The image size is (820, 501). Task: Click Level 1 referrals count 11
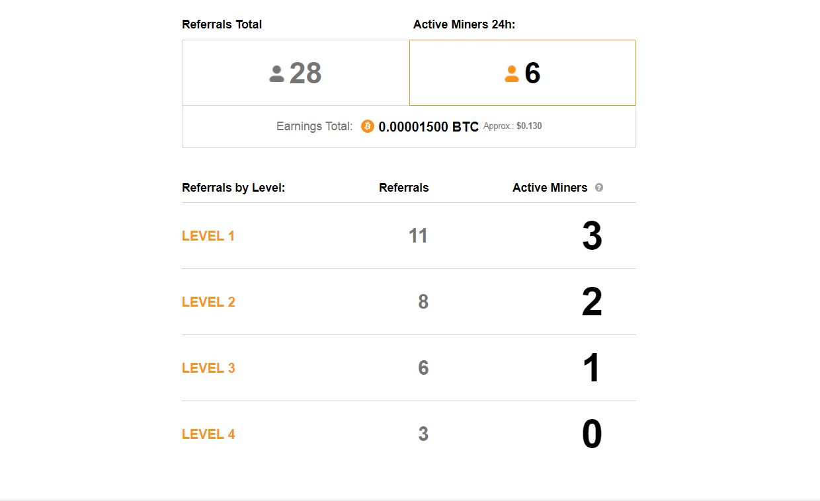coord(418,236)
